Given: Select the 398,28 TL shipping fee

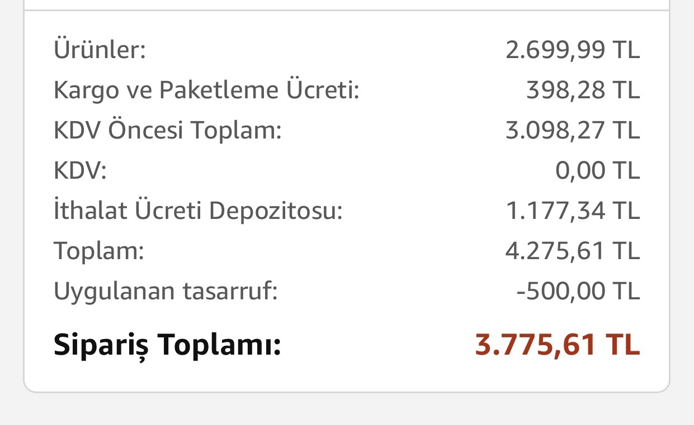Looking at the screenshot, I should pyautogui.click(x=583, y=90).
